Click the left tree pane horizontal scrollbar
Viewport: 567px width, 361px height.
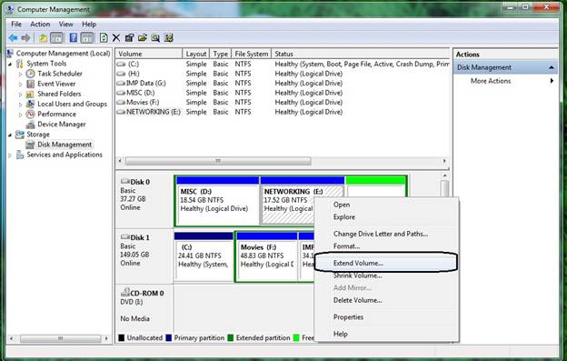[x=60, y=338]
